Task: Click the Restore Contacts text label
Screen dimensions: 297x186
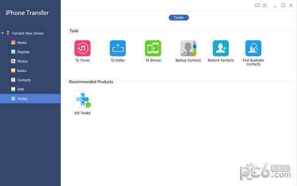Action: point(221,60)
